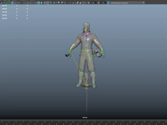Enable Smooth Shade All mode
Screen dimensions: 167x125
click(39, 3)
